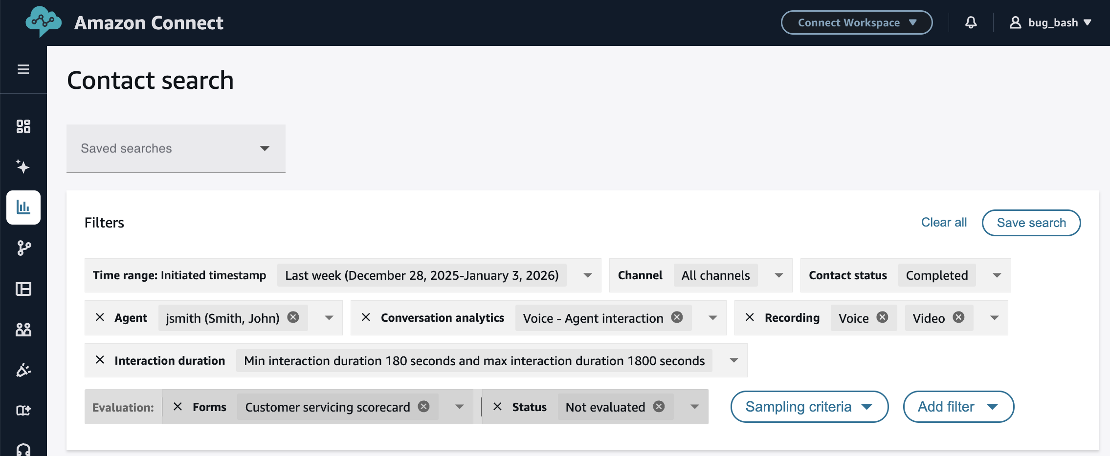
Task: Click the users group icon in sidebar
Action: [x=23, y=330]
